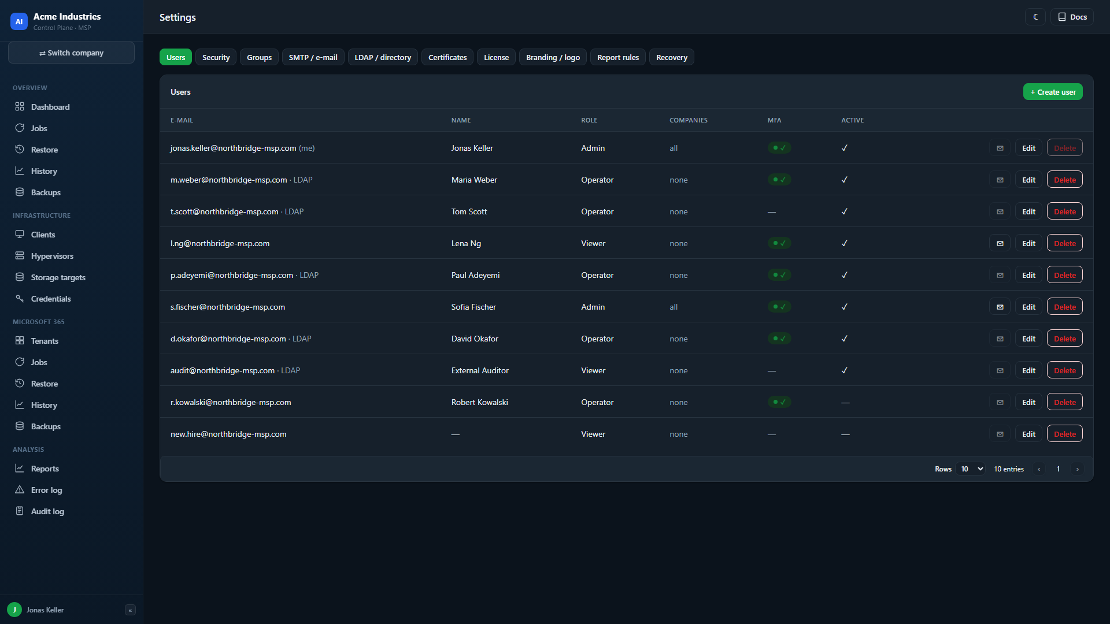Click the MFA badge for Maria Weber
1110x624 pixels.
[779, 180]
